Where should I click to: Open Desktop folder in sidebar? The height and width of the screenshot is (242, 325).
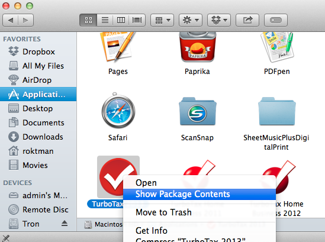[x=38, y=108]
